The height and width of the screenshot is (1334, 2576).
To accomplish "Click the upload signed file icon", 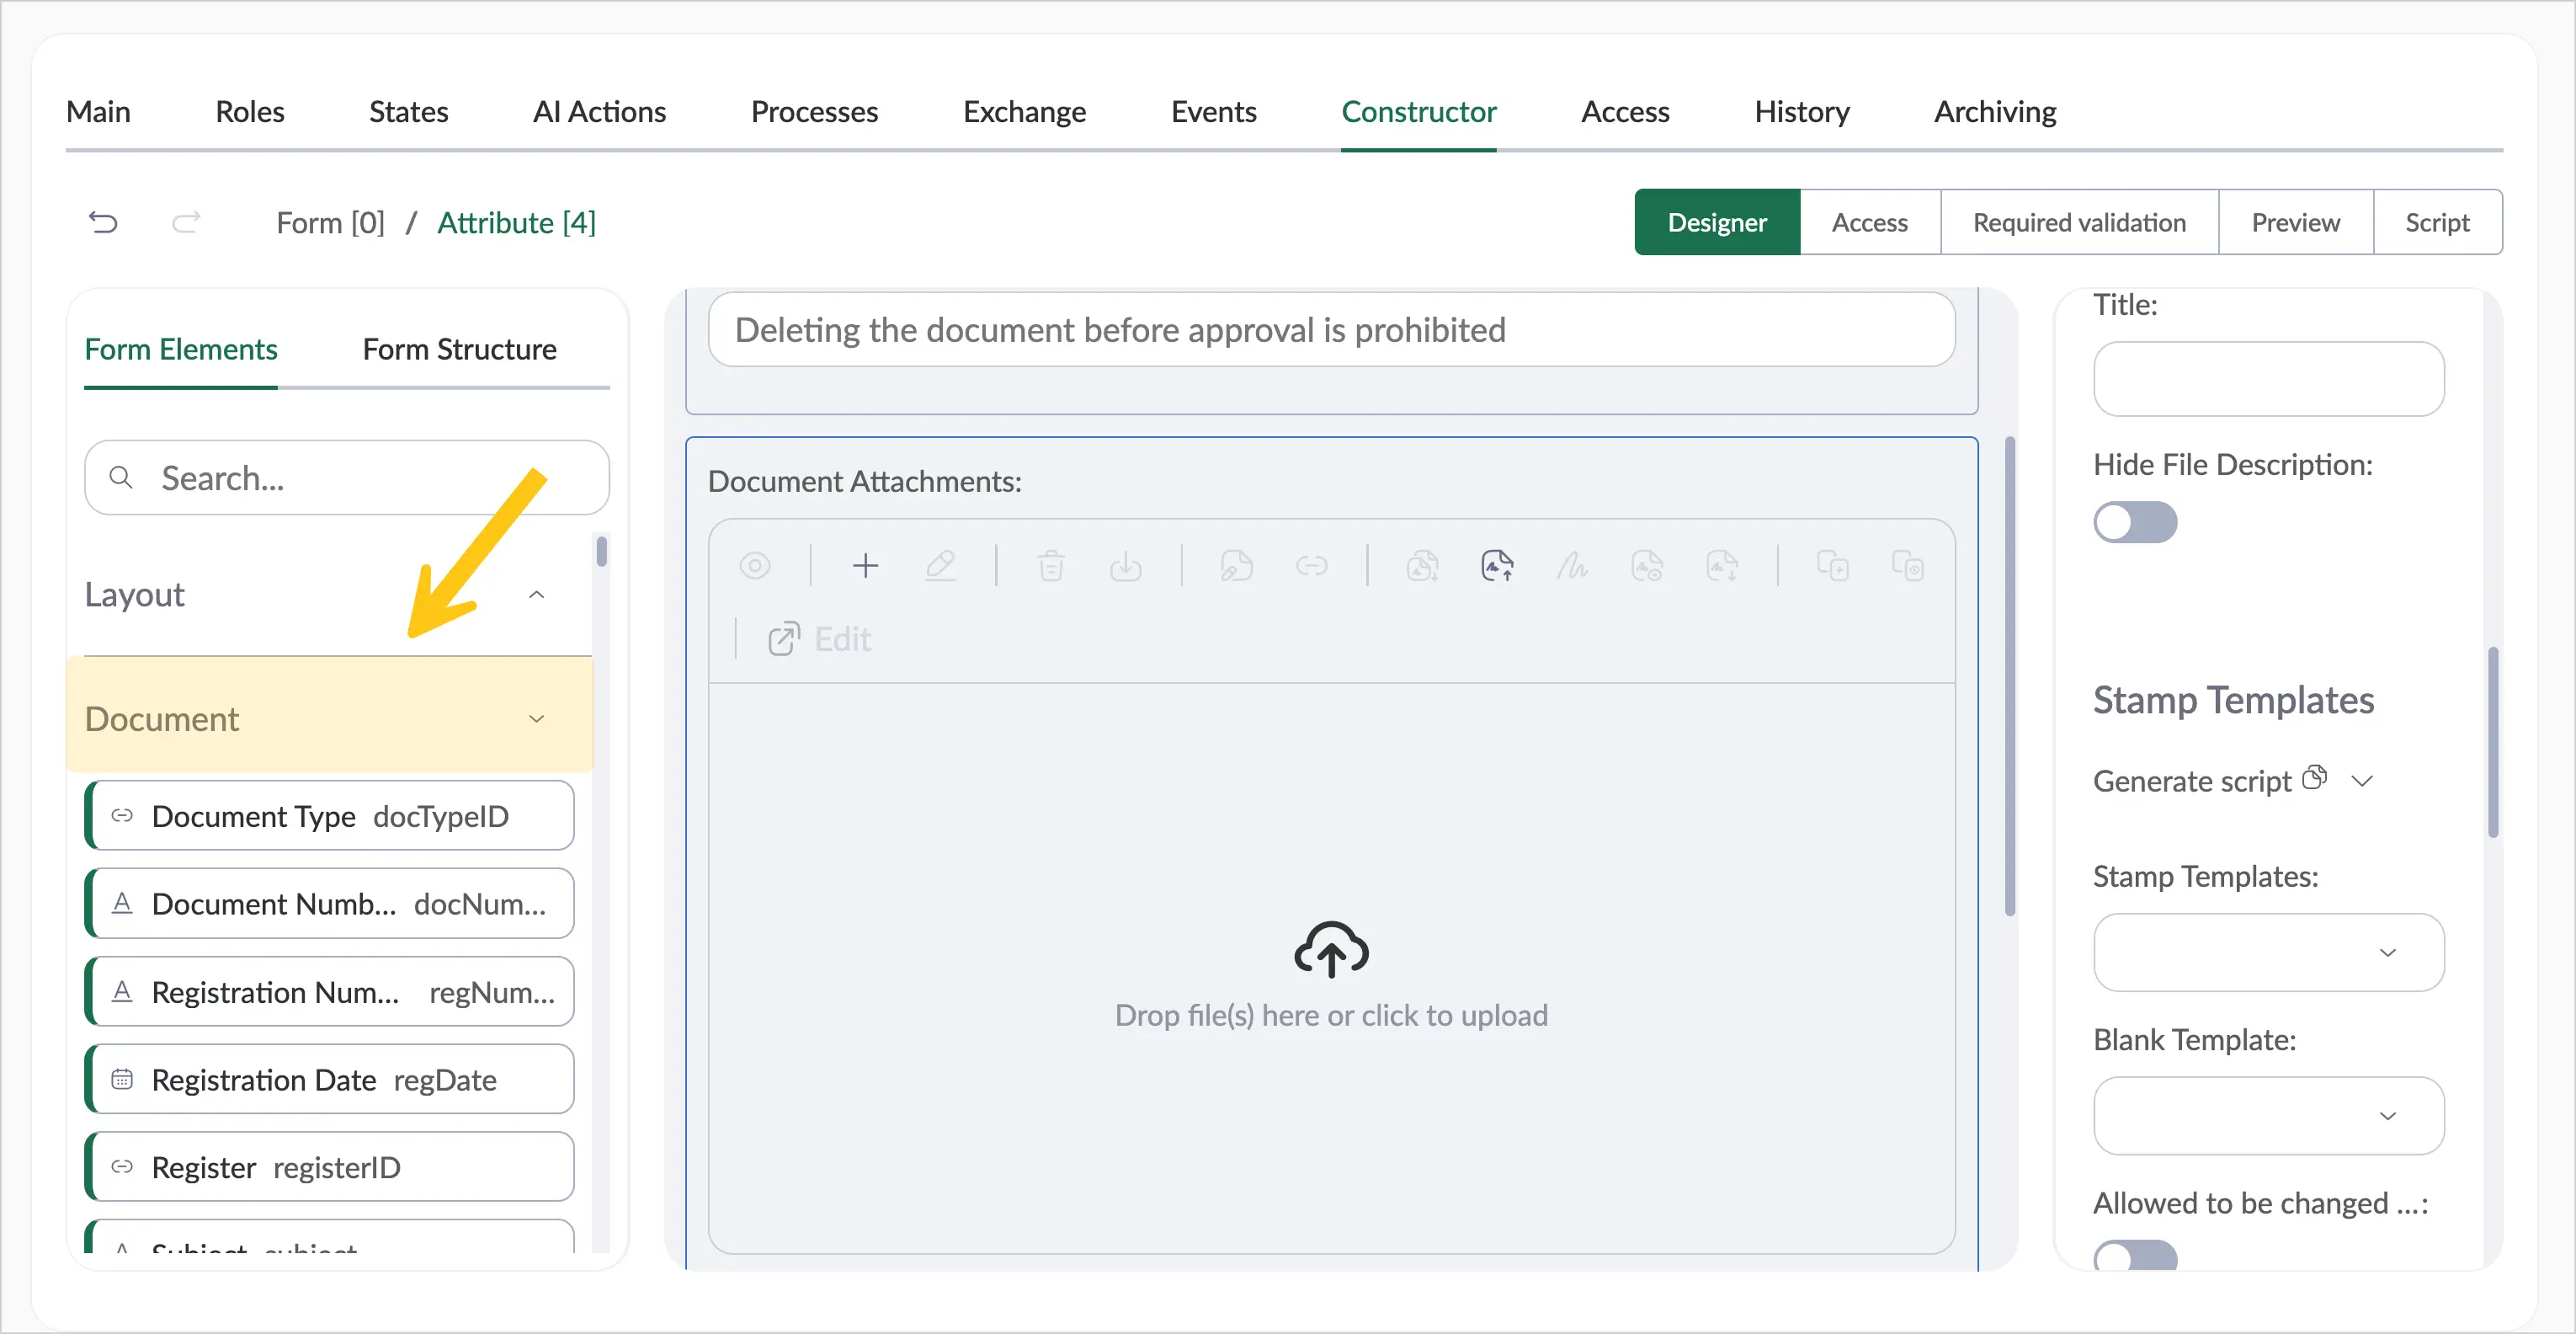I will click(1497, 567).
